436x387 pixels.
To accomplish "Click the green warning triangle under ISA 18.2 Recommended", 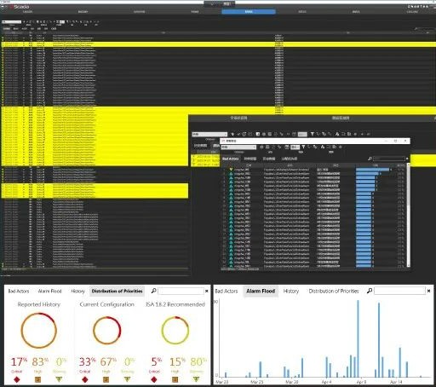I will 196,379.
